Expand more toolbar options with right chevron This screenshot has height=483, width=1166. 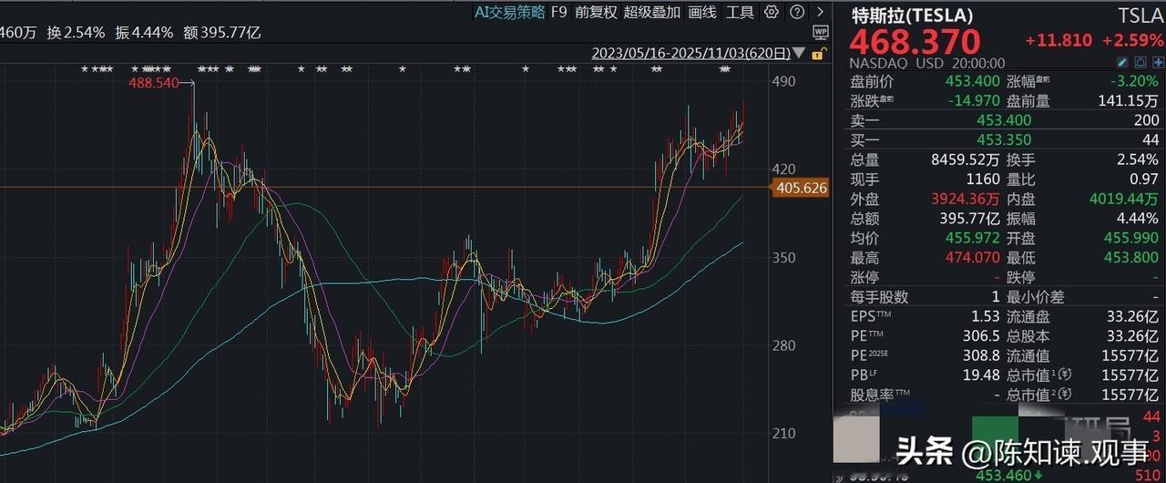[x=821, y=12]
